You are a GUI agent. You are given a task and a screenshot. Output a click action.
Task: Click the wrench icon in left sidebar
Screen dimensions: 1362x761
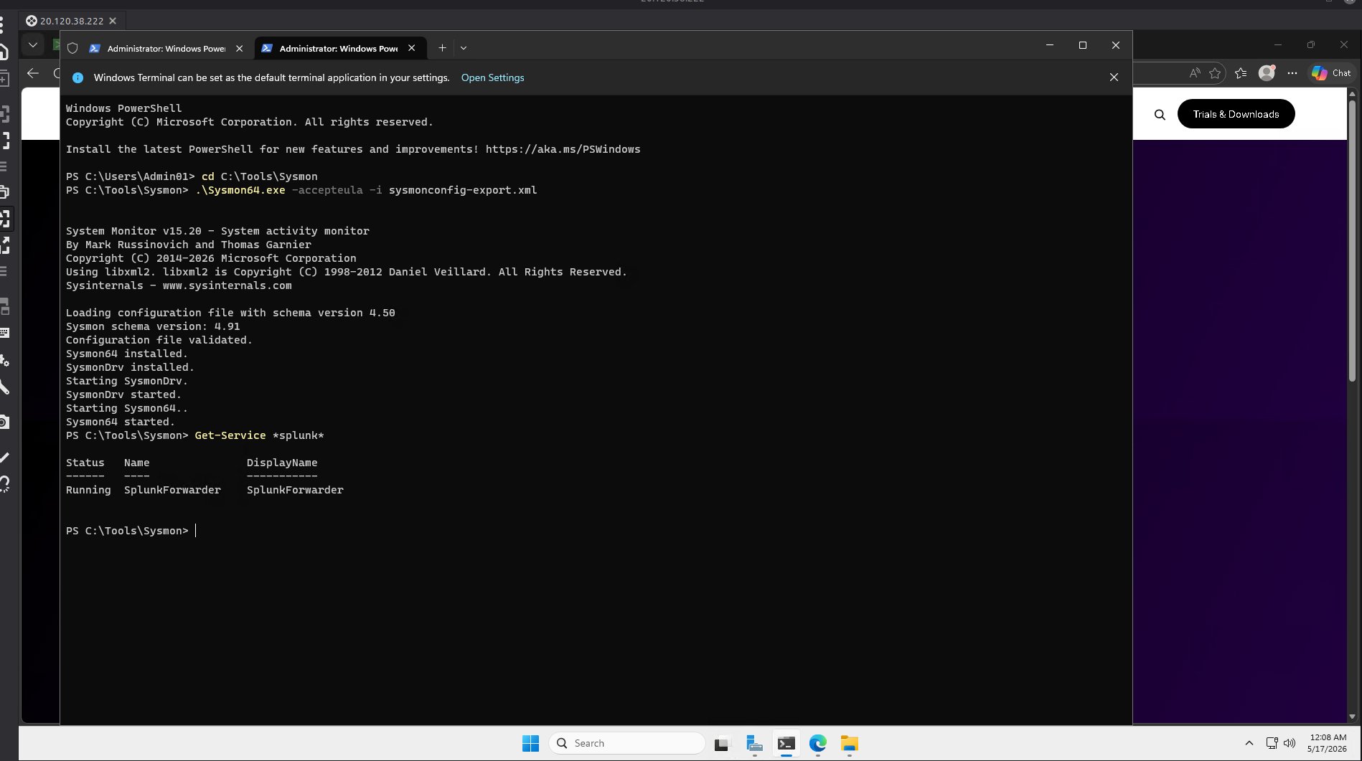tap(4, 387)
